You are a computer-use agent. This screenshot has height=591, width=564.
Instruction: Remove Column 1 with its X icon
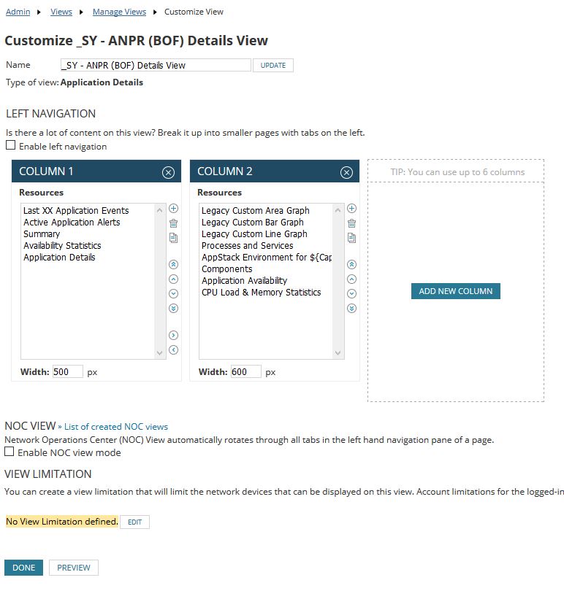click(168, 172)
